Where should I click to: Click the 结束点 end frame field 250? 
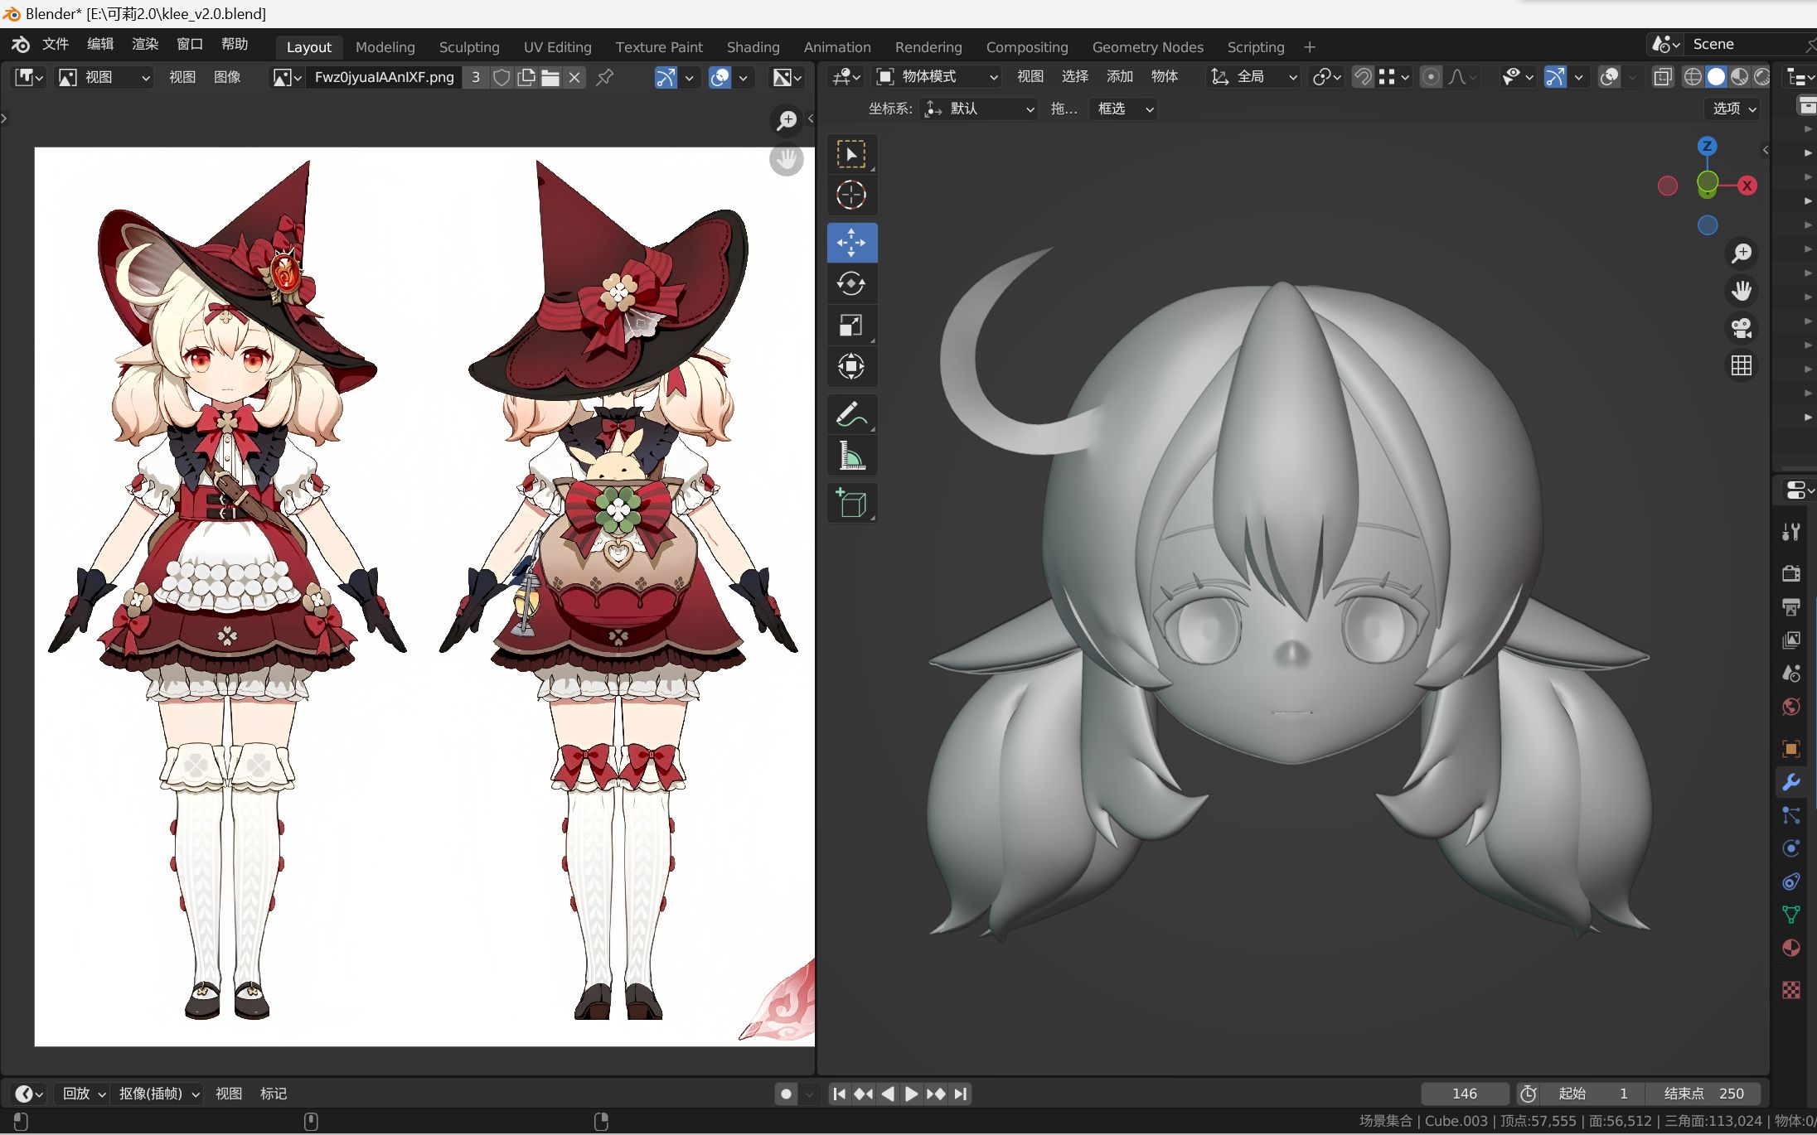tap(1703, 1094)
